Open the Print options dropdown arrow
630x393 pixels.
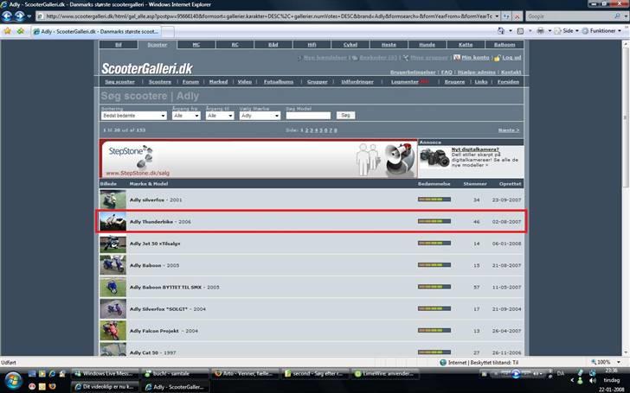click(x=550, y=31)
